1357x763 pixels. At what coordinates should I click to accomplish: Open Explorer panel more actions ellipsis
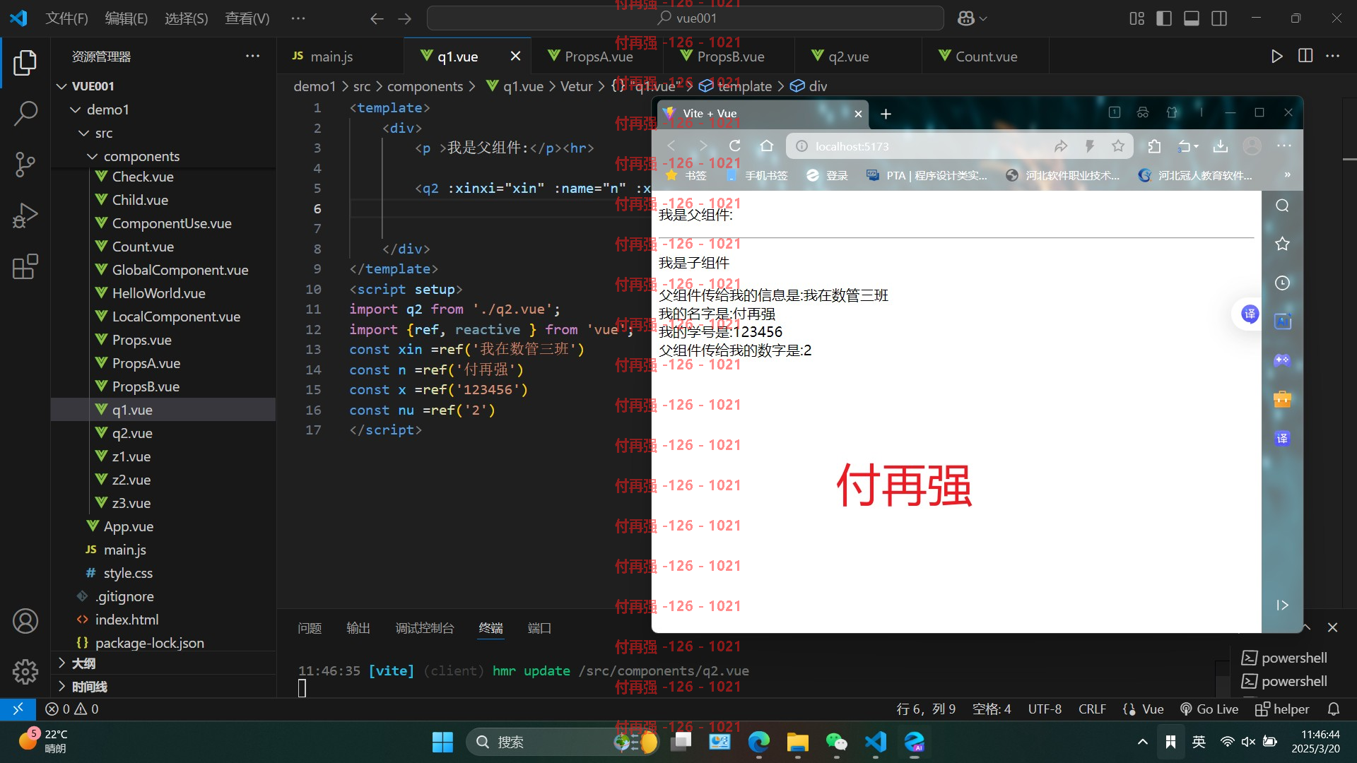coord(252,56)
